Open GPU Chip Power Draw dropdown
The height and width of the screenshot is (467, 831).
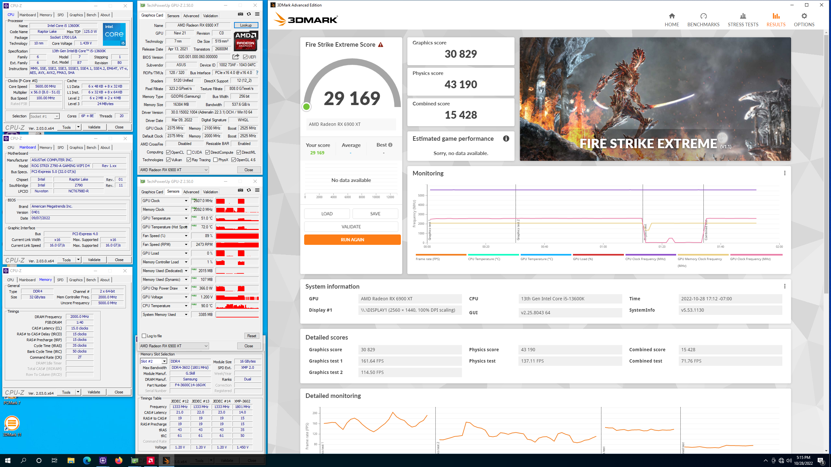[186, 288]
